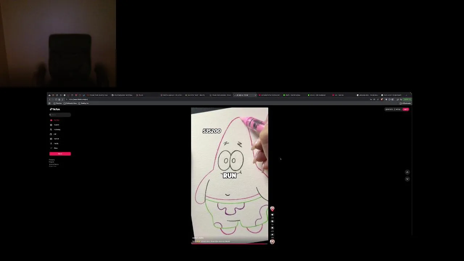Go to the previous video arrow
This screenshot has height=261, width=464.
[x=407, y=172]
